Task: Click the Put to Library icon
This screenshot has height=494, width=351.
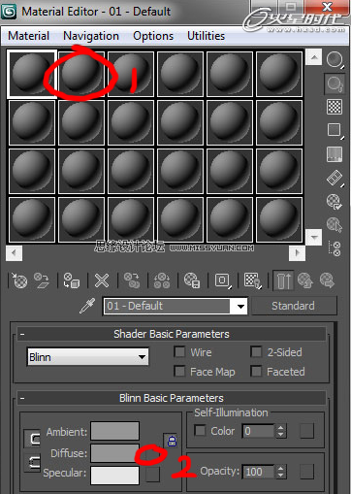Action: 192,280
